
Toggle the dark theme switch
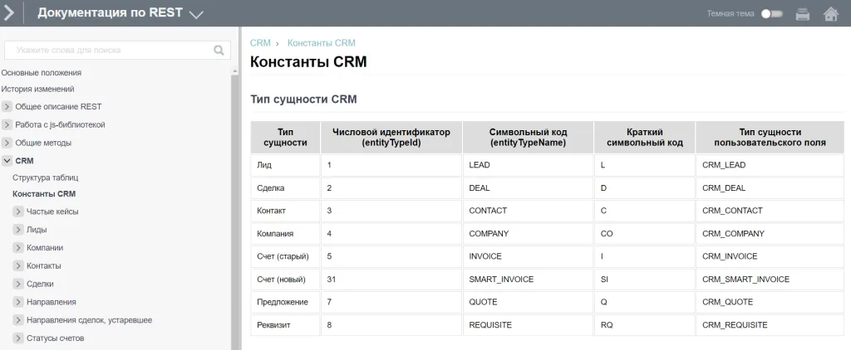(x=771, y=14)
